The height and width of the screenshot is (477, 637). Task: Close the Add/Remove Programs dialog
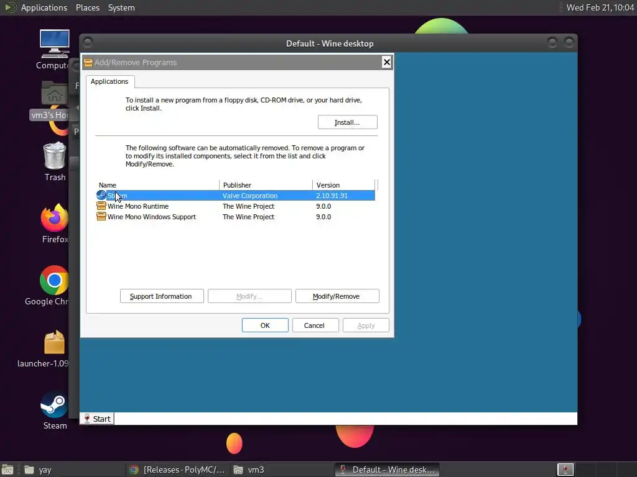(387, 62)
